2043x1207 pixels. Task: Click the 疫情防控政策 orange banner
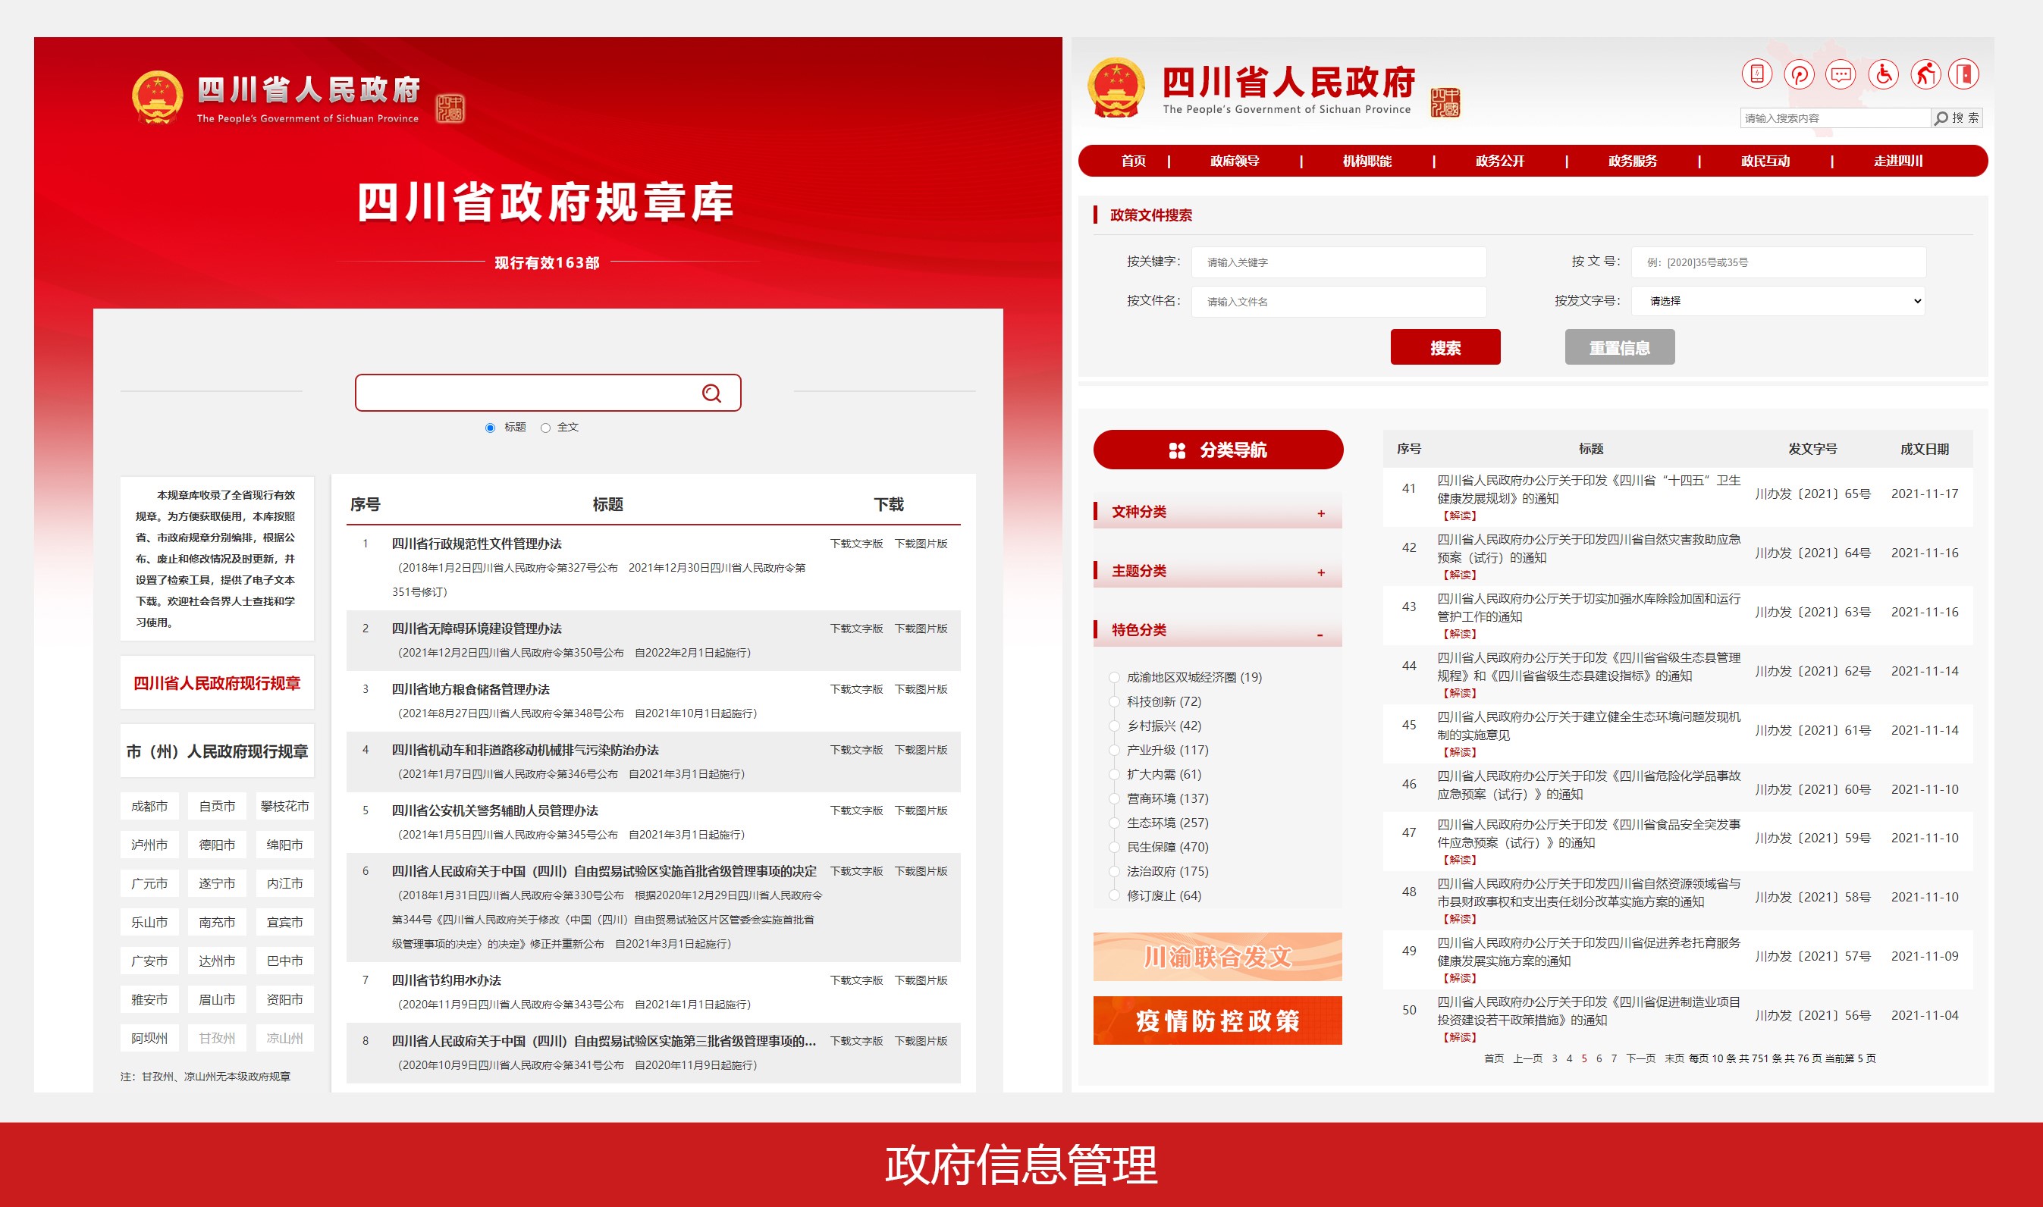point(1217,1020)
